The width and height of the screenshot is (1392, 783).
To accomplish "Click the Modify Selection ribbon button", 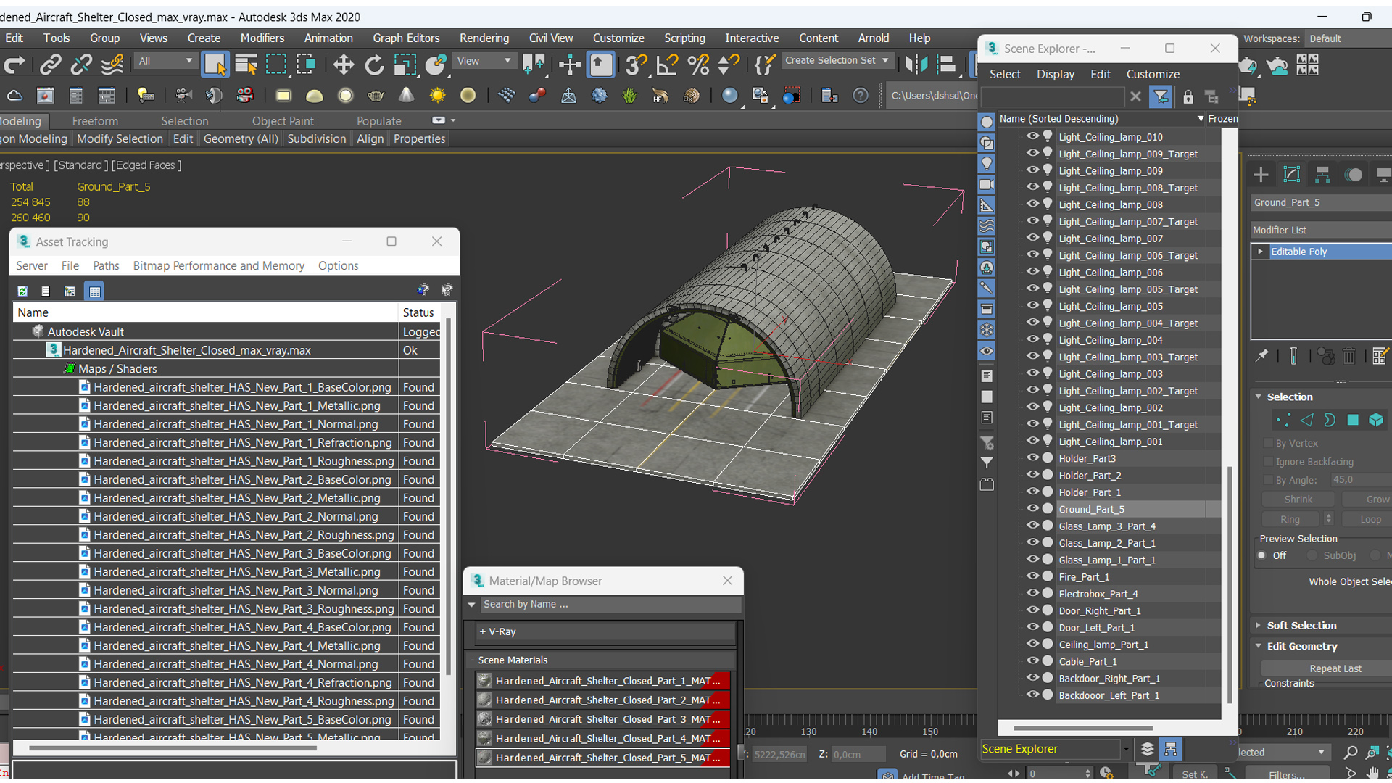I will [120, 138].
